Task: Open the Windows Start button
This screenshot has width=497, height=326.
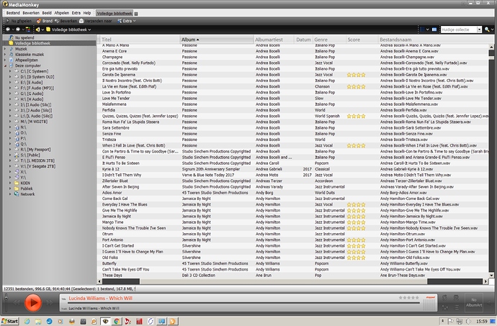Action: click(10, 321)
